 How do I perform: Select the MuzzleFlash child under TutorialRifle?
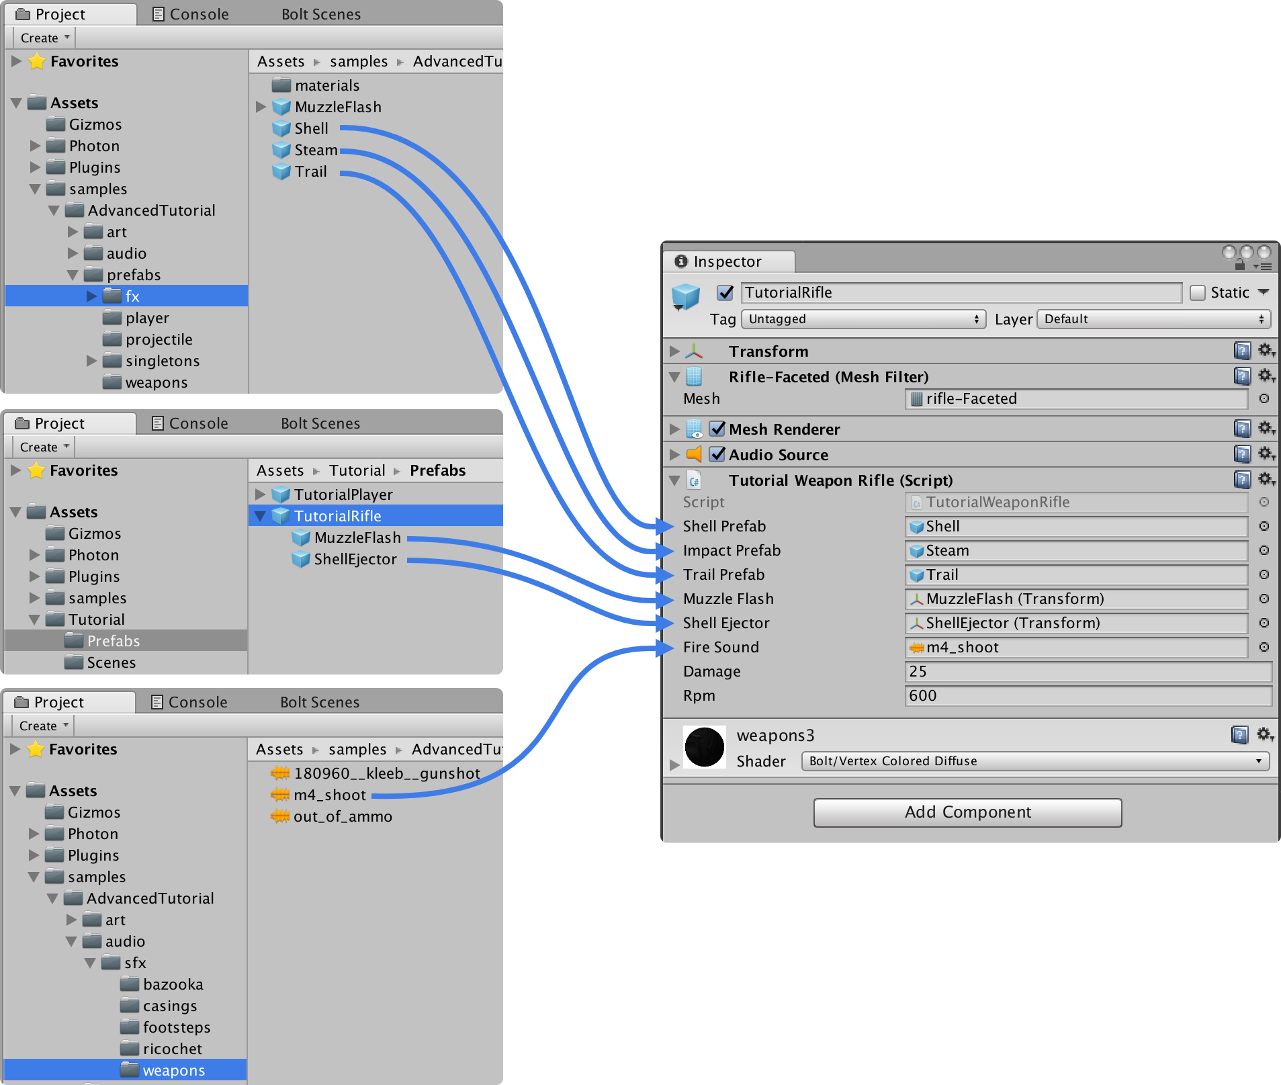pyautogui.click(x=346, y=537)
